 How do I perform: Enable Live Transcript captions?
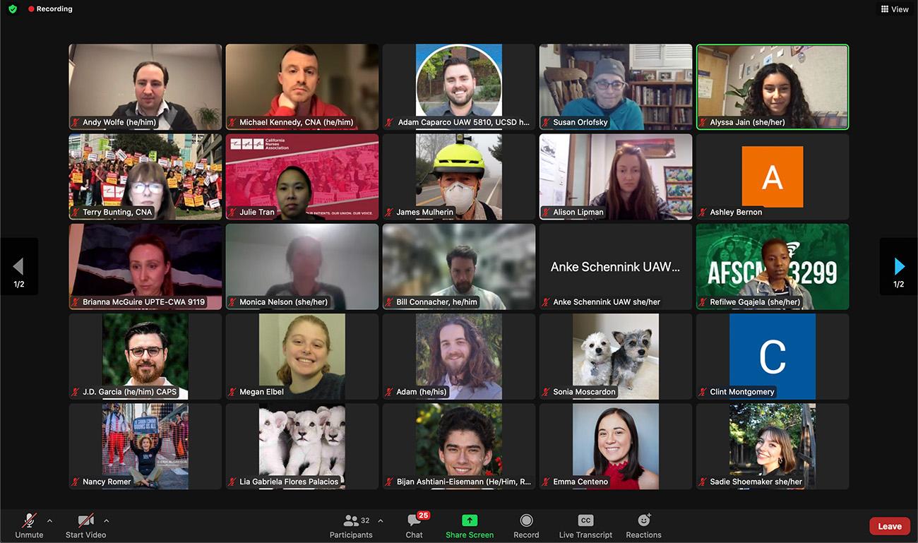[585, 525]
